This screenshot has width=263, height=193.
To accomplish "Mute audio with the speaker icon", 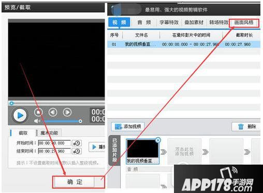I will [37, 121].
